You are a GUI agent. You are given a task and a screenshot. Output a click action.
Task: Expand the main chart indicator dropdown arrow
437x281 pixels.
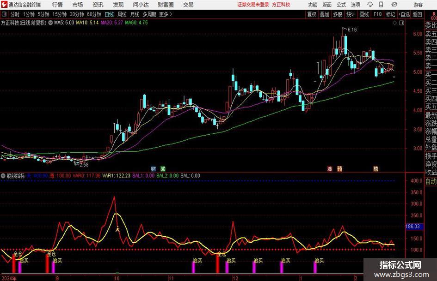click(x=50, y=23)
